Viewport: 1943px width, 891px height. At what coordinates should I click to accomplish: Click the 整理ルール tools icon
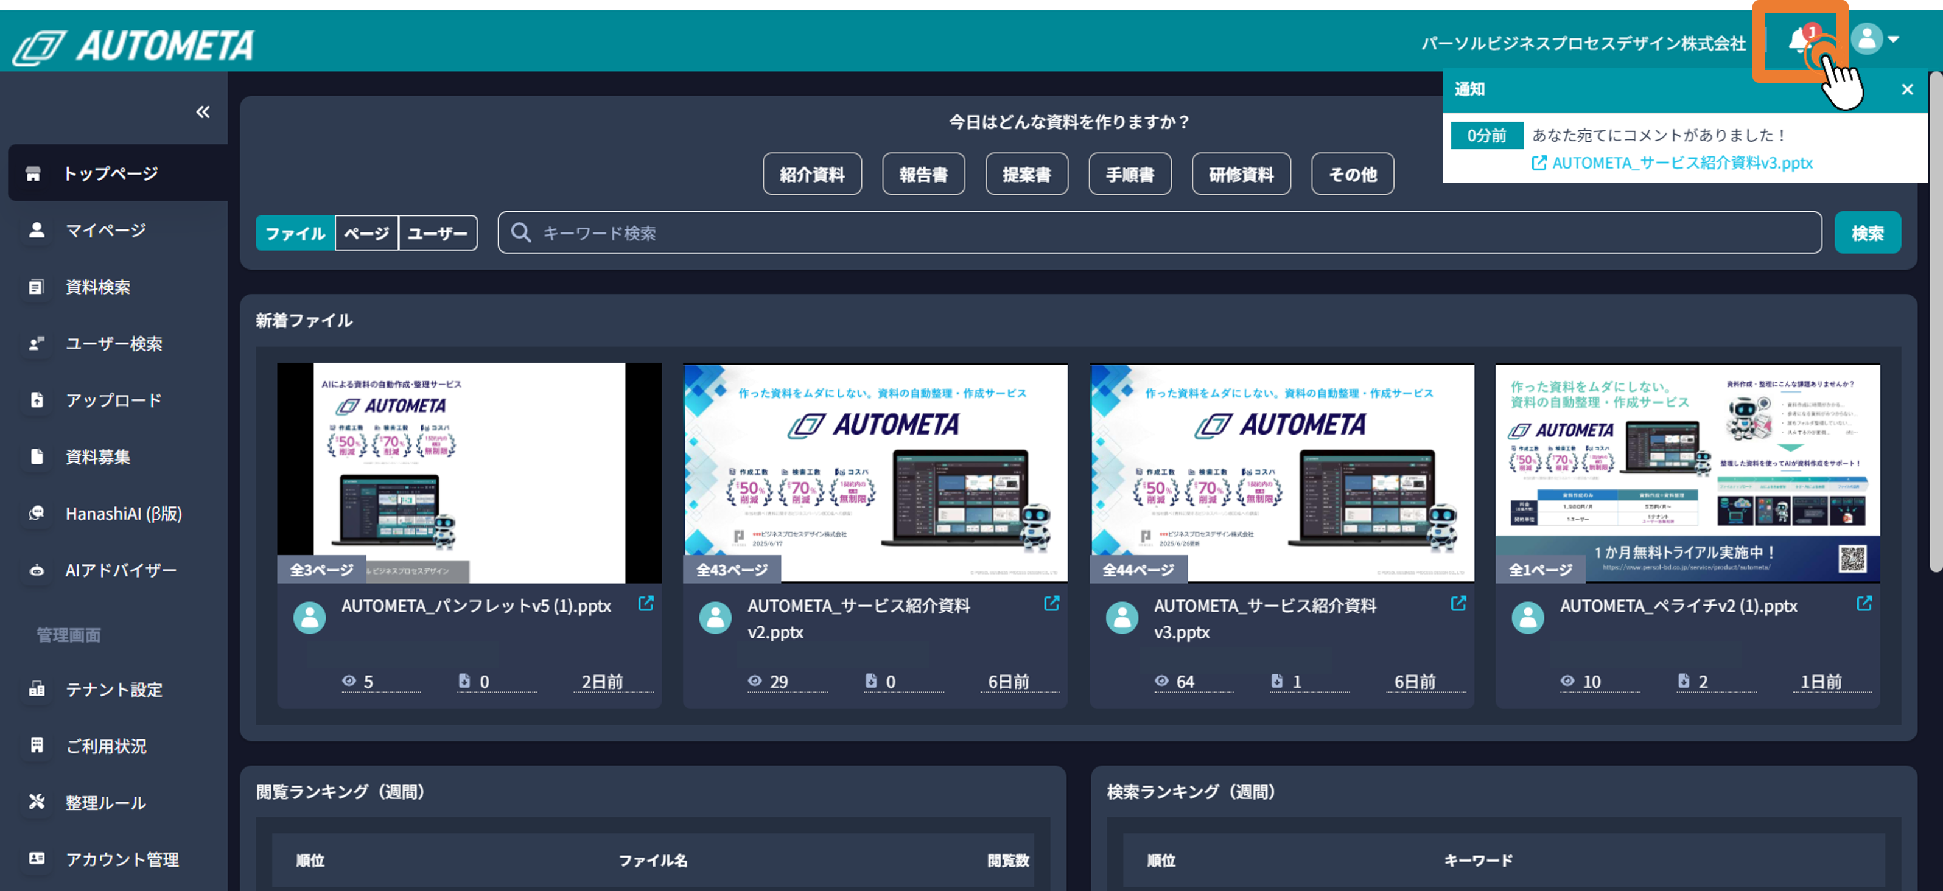coord(36,802)
